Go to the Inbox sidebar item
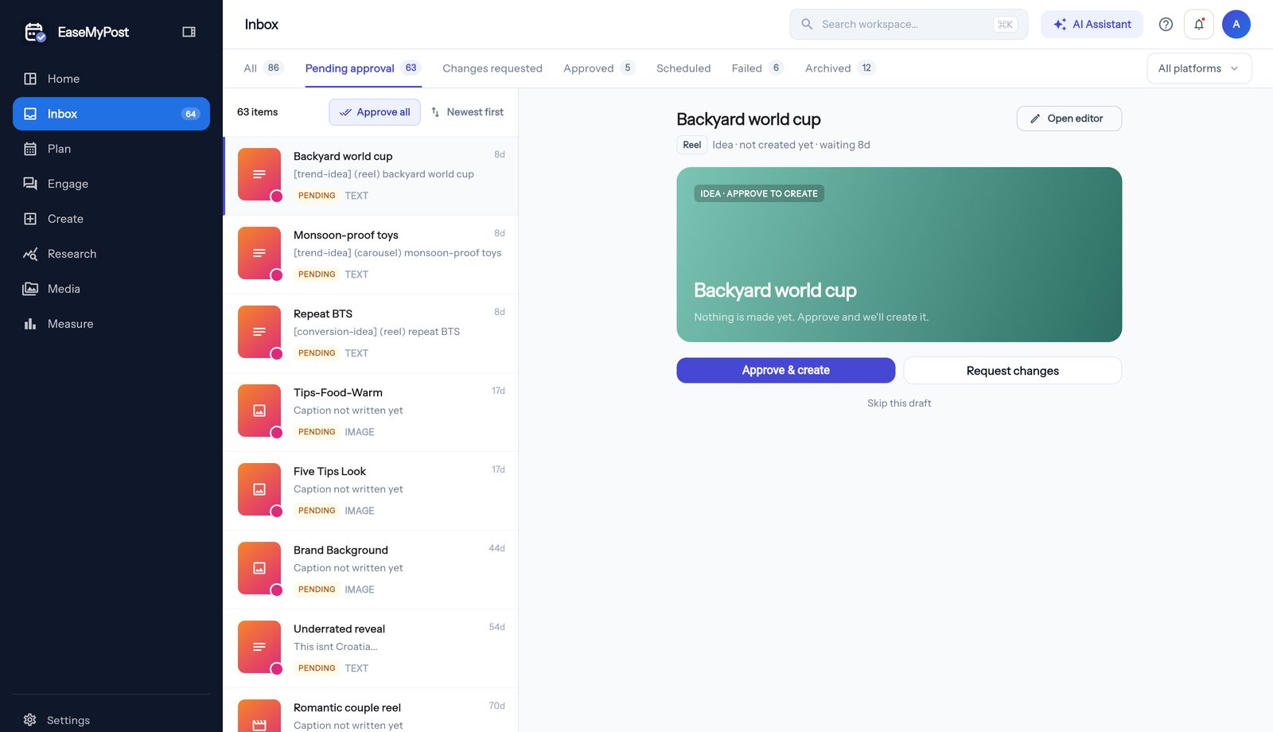This screenshot has width=1273, height=732. pyautogui.click(x=111, y=114)
